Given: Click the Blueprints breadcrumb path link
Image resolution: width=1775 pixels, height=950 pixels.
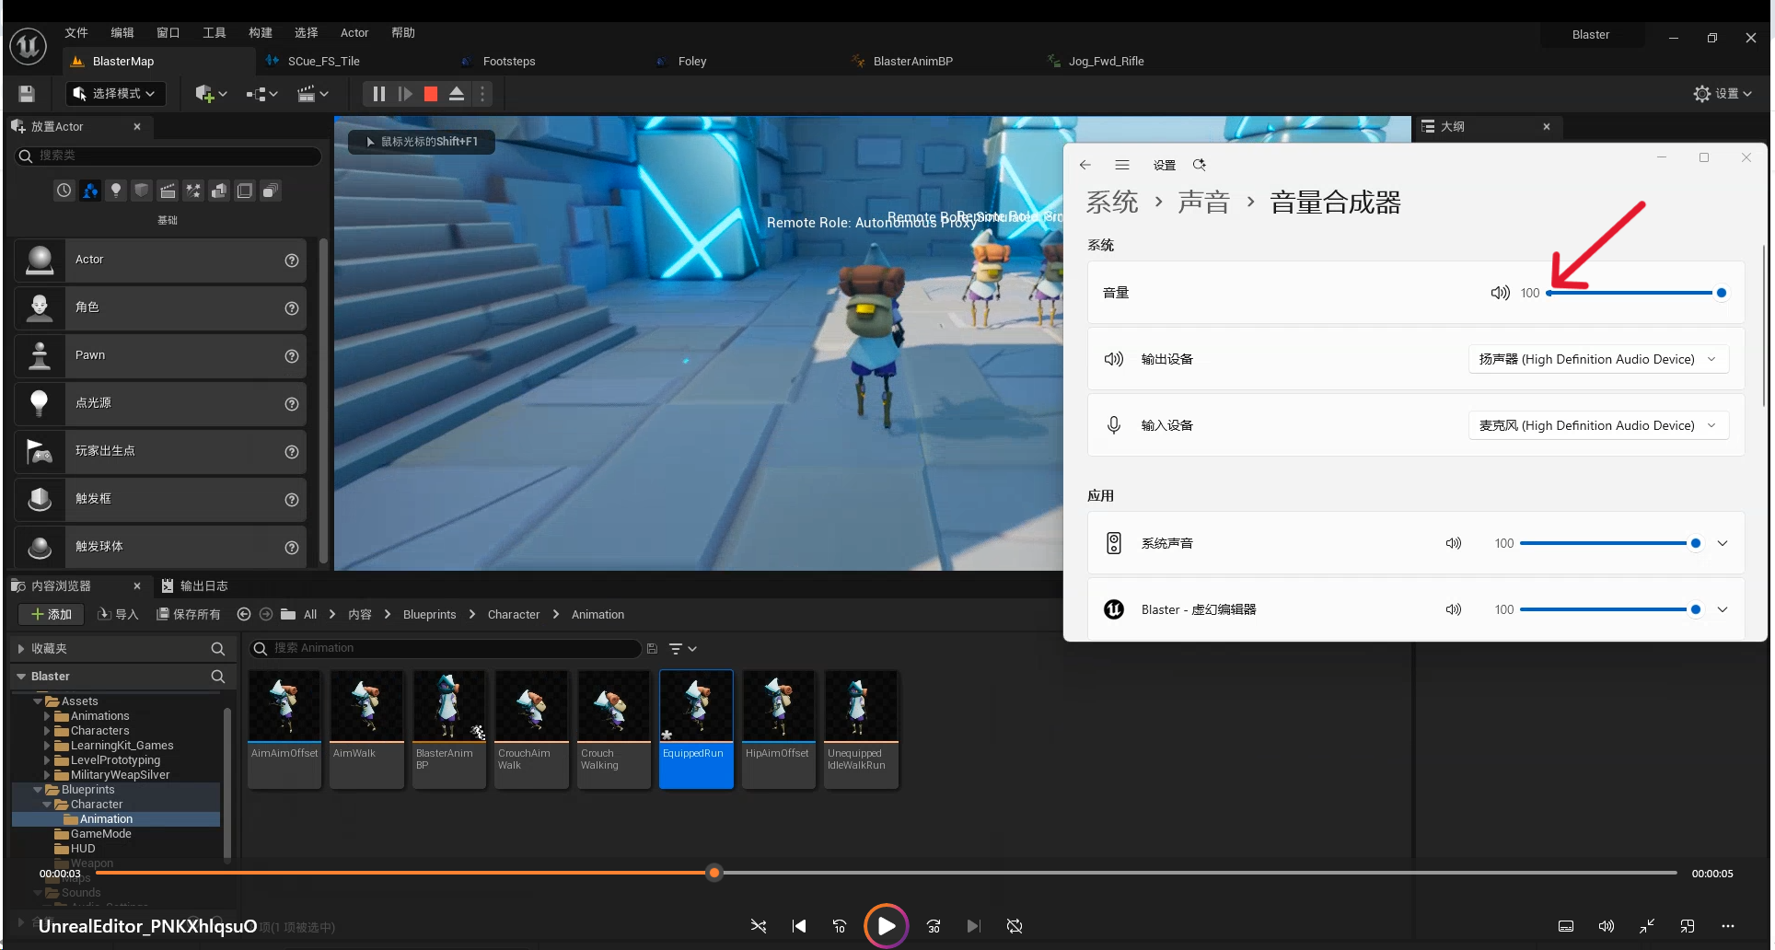Looking at the screenshot, I should pos(429,614).
